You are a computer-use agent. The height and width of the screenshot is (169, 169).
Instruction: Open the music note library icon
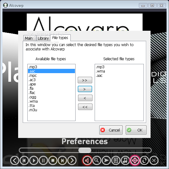tap(125, 160)
